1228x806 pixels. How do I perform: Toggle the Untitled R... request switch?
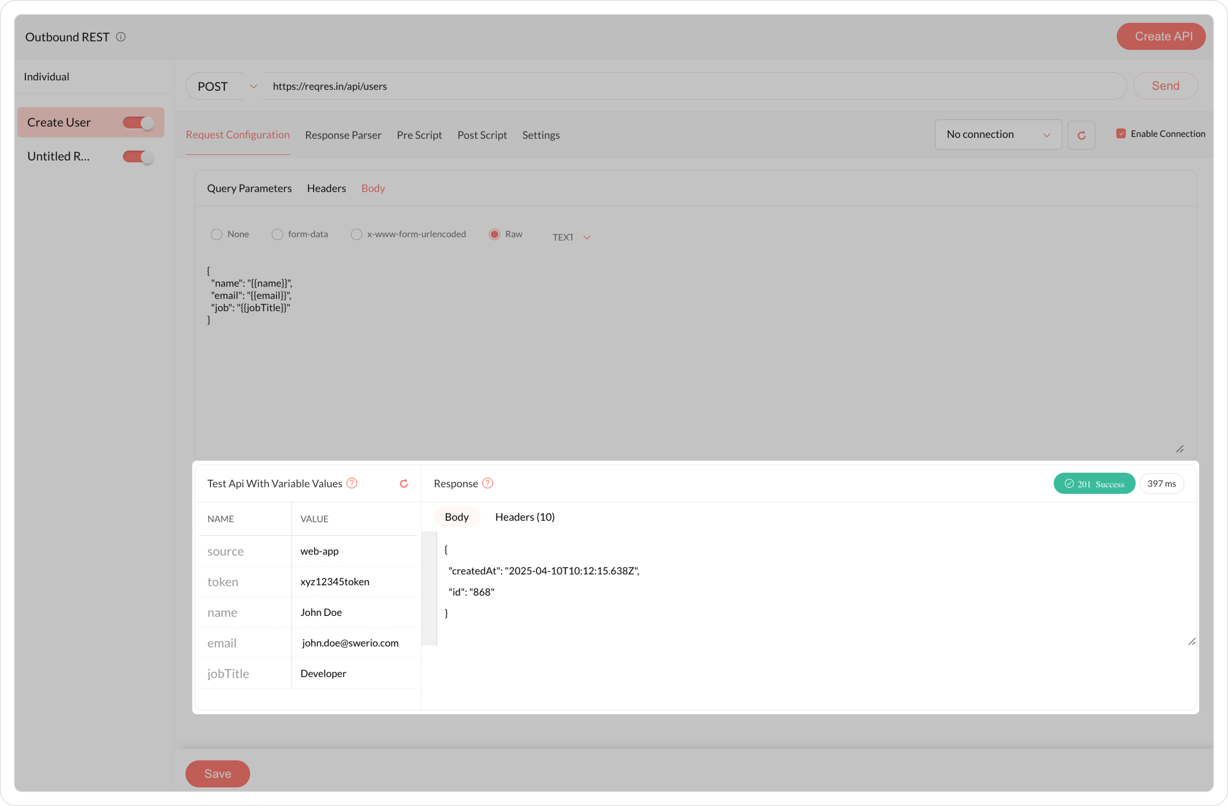[x=138, y=157]
